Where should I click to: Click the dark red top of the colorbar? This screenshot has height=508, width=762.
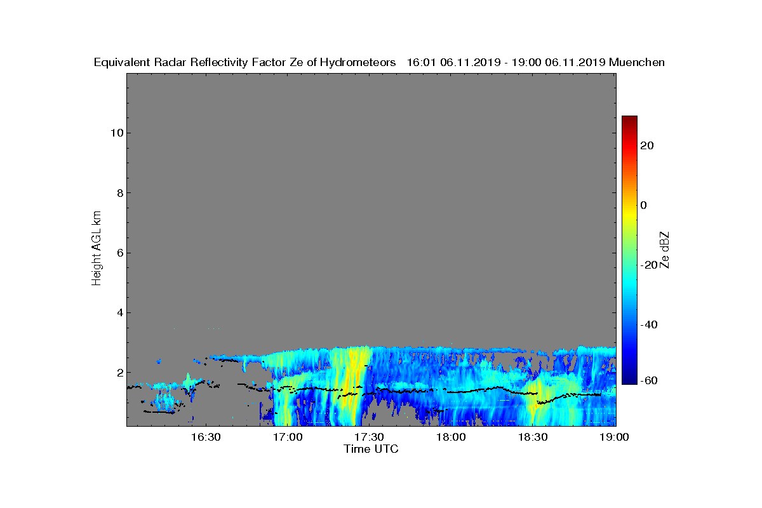[629, 120]
